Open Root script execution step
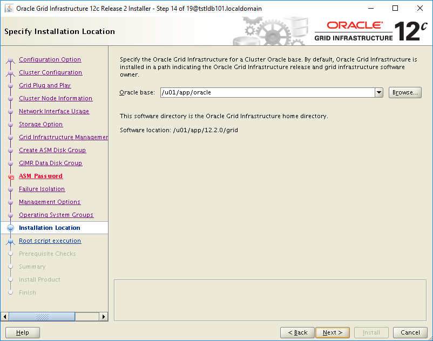The height and width of the screenshot is (341, 433). pos(50,241)
